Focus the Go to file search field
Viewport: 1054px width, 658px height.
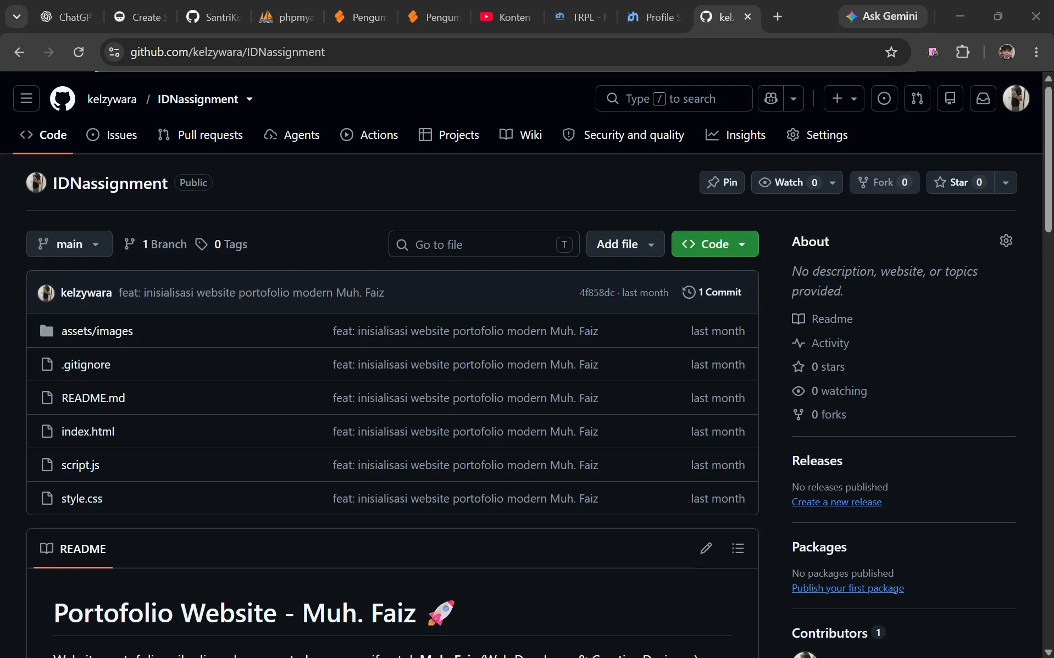coord(484,244)
